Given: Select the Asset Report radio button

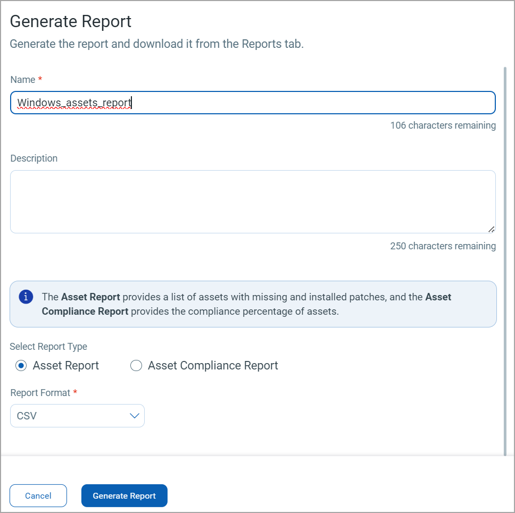Looking at the screenshot, I should pyautogui.click(x=21, y=365).
